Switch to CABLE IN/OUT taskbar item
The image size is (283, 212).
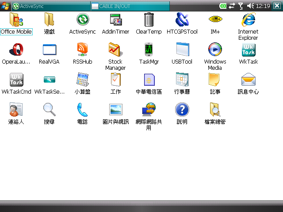[x=130, y=6]
